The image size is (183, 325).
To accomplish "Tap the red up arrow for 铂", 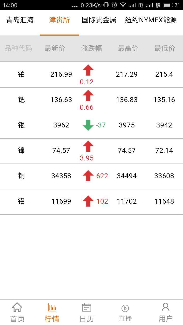I will click(88, 70).
